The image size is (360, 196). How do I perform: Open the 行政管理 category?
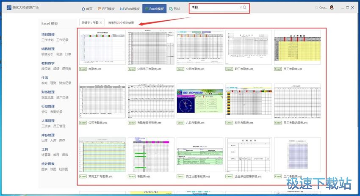tap(48, 106)
